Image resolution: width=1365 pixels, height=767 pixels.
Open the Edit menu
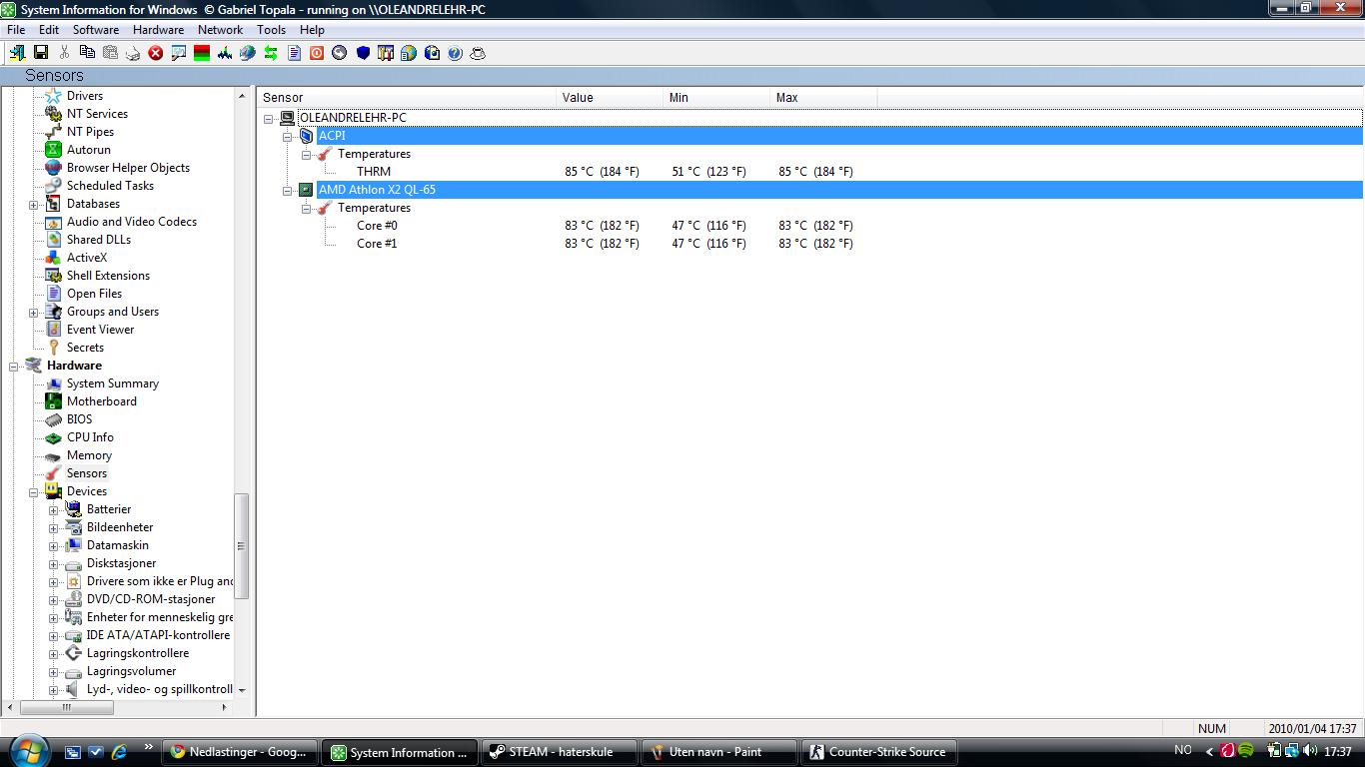point(49,30)
